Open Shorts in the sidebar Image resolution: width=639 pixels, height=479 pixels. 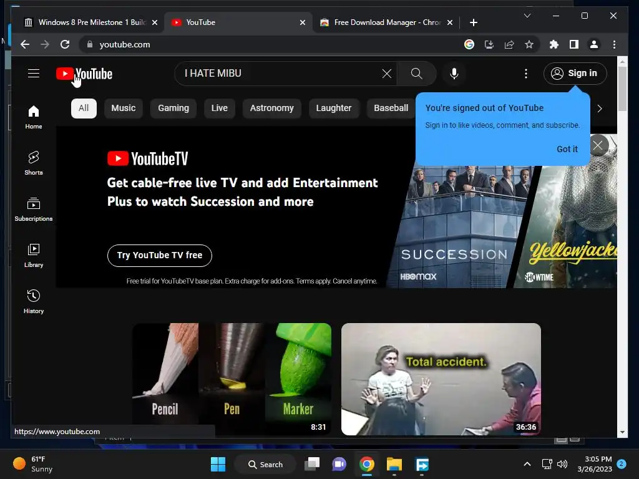34,163
